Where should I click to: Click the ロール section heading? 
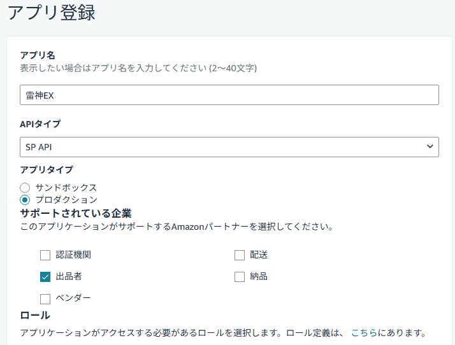coord(35,315)
